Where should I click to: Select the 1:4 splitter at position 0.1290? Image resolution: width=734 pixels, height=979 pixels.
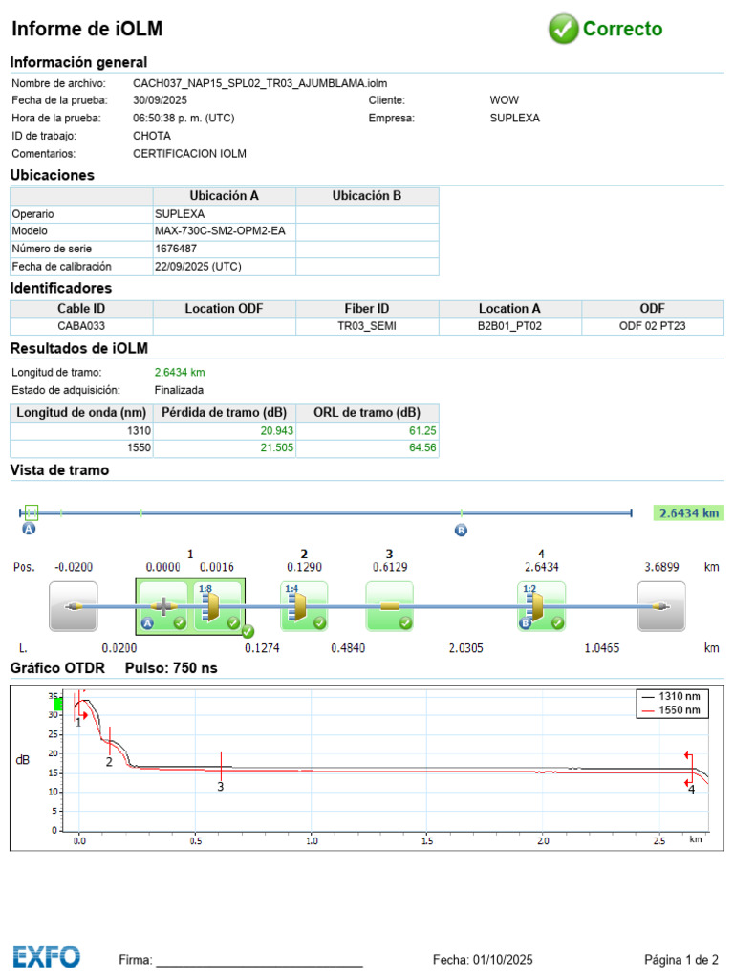coord(304,605)
